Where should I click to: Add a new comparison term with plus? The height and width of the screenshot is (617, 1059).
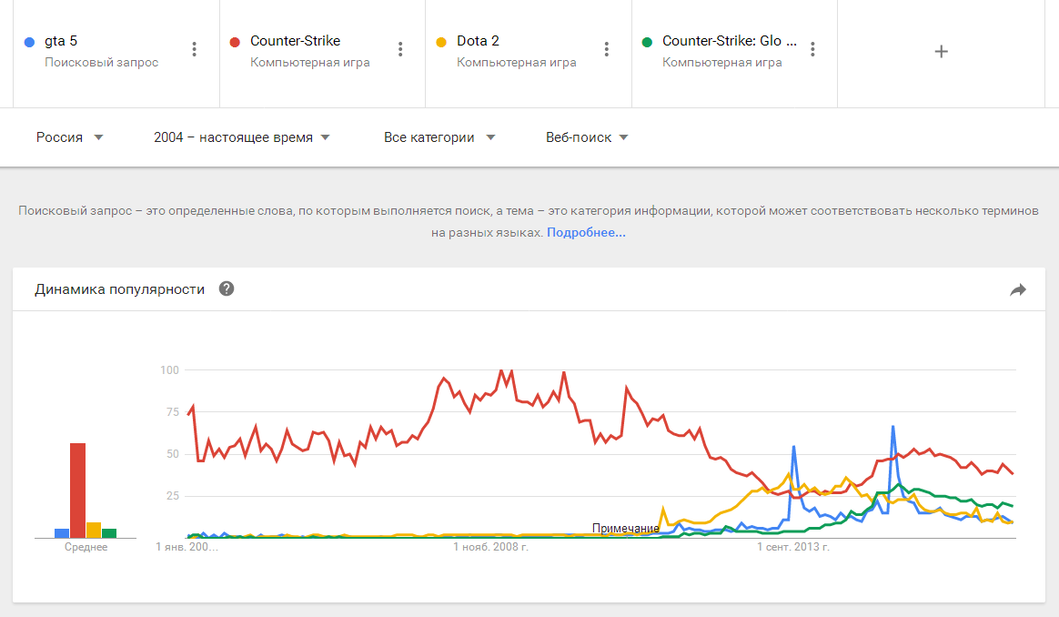pyautogui.click(x=942, y=52)
